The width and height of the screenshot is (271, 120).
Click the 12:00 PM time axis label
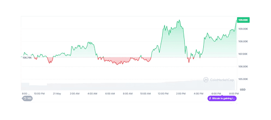click(163, 94)
